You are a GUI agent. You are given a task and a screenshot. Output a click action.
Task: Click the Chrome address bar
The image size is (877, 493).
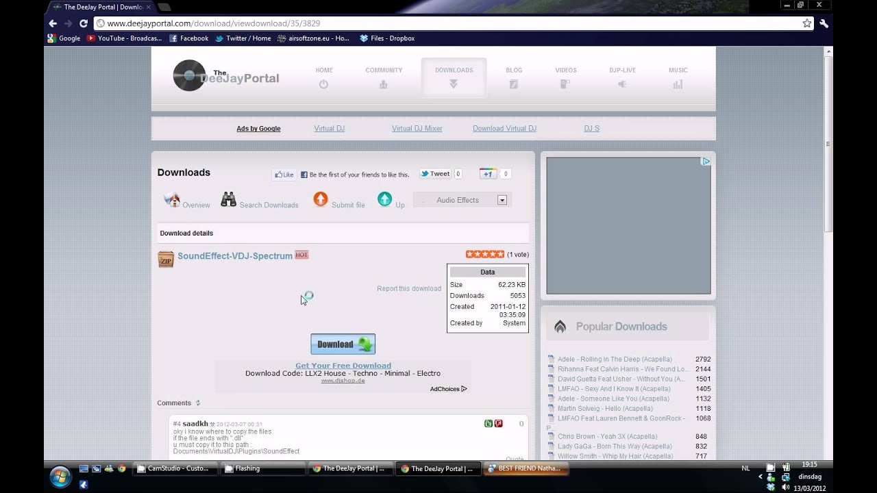(x=452, y=23)
